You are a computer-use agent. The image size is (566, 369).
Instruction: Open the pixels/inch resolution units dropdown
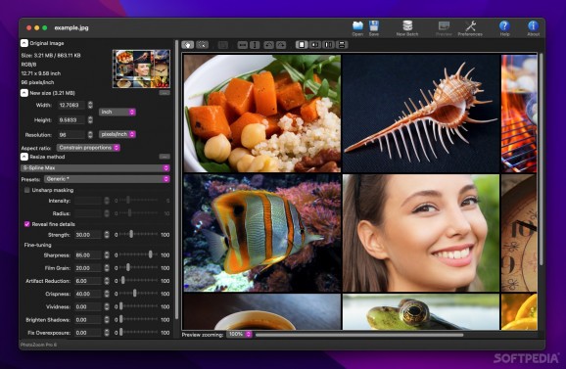(x=118, y=134)
